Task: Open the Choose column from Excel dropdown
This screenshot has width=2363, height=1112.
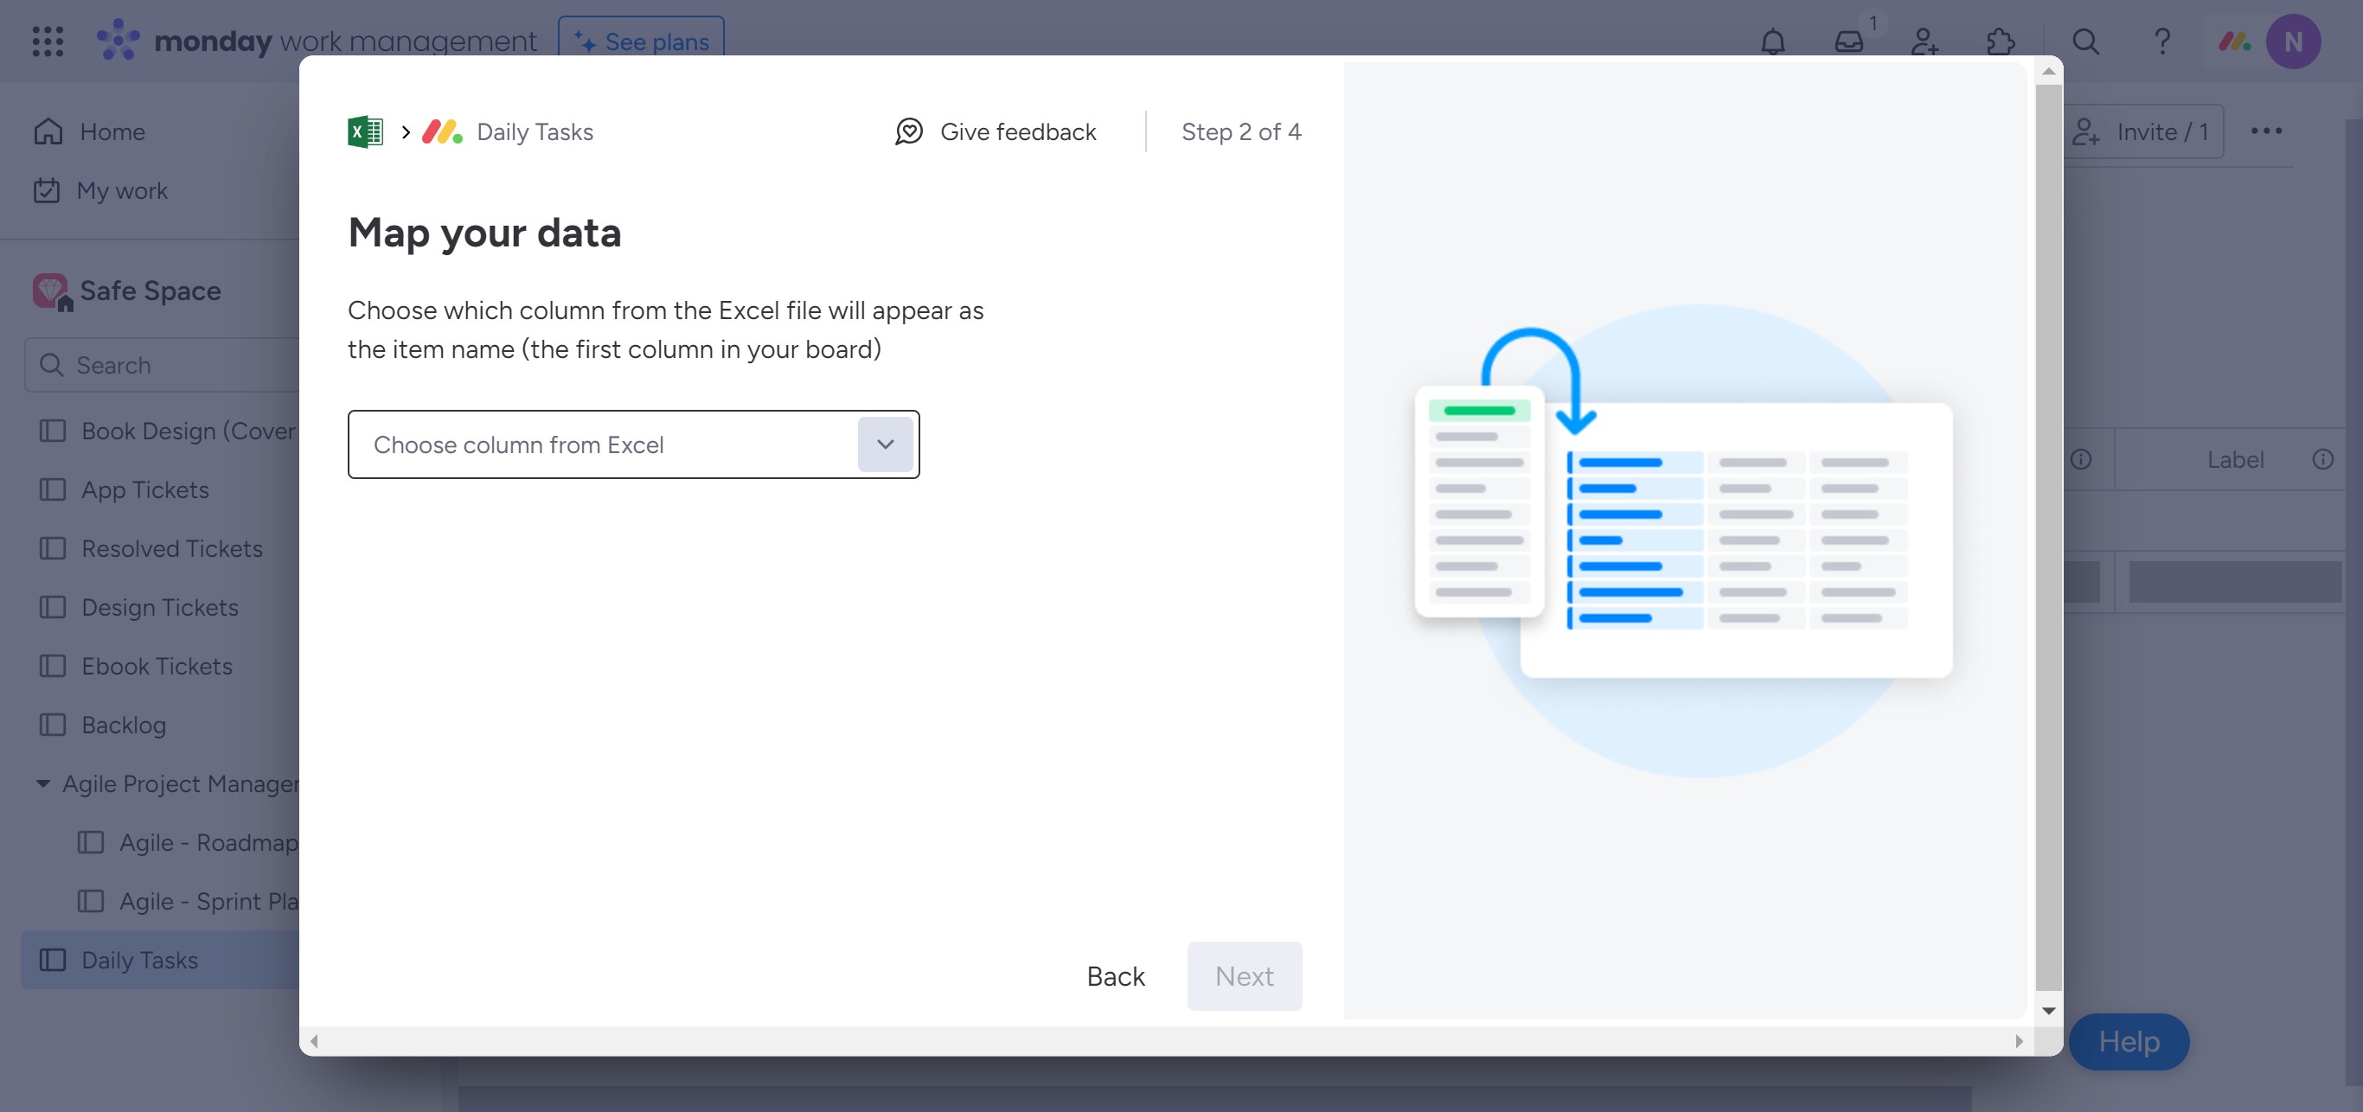Action: (x=633, y=444)
